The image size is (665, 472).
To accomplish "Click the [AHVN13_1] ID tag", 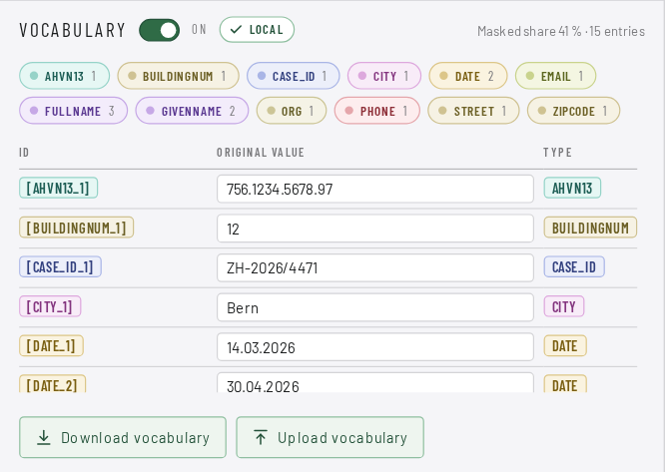I will [x=59, y=188].
